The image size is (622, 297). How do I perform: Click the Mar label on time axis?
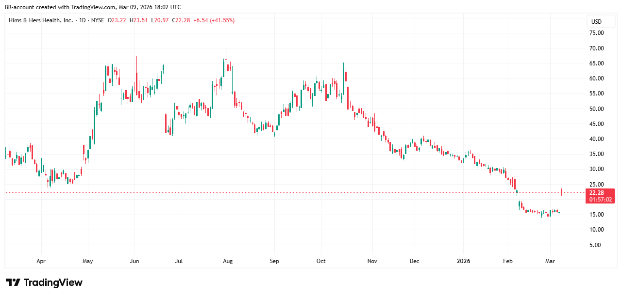550,261
